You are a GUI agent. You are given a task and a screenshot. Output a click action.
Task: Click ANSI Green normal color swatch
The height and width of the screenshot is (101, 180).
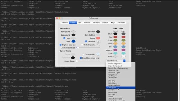(x=115, y=40)
